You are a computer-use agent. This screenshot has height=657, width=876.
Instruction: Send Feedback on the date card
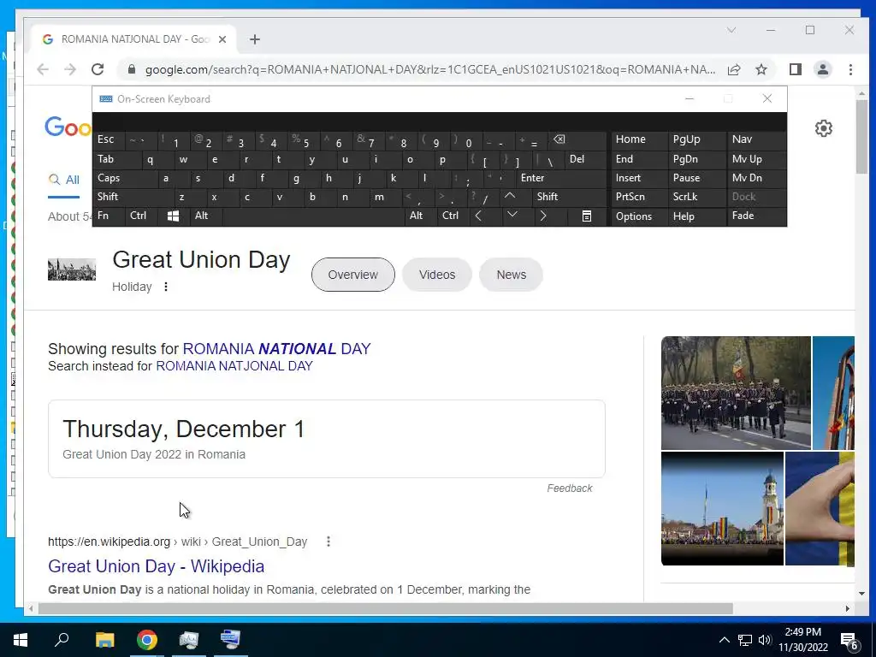569,488
